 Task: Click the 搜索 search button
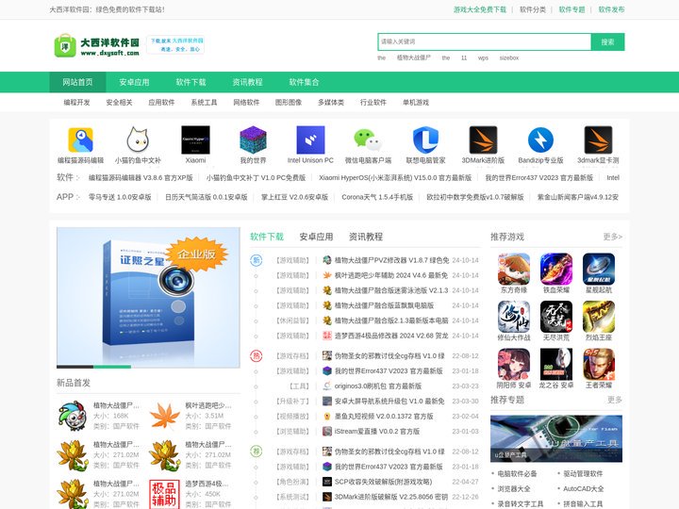point(607,42)
